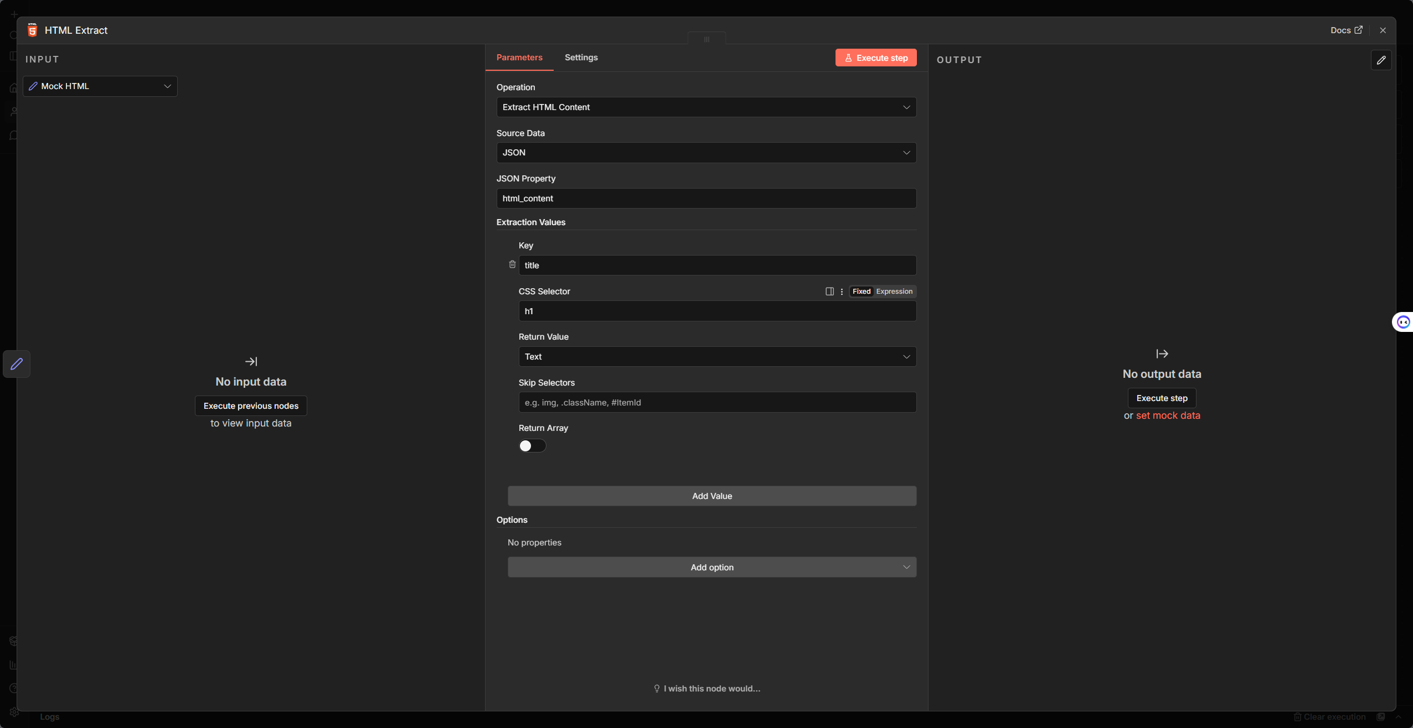Switch CSS Selector mode to Expression

894,292
